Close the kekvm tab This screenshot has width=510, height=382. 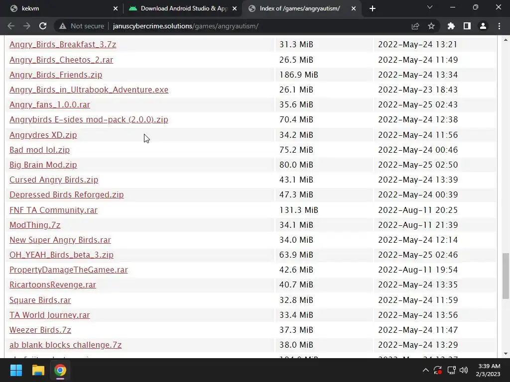tap(116, 8)
